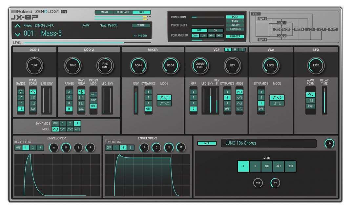This screenshot has height=209, width=351.
Task: Select noise waveform in DCO-2
Action: pyautogui.click(x=81, y=109)
